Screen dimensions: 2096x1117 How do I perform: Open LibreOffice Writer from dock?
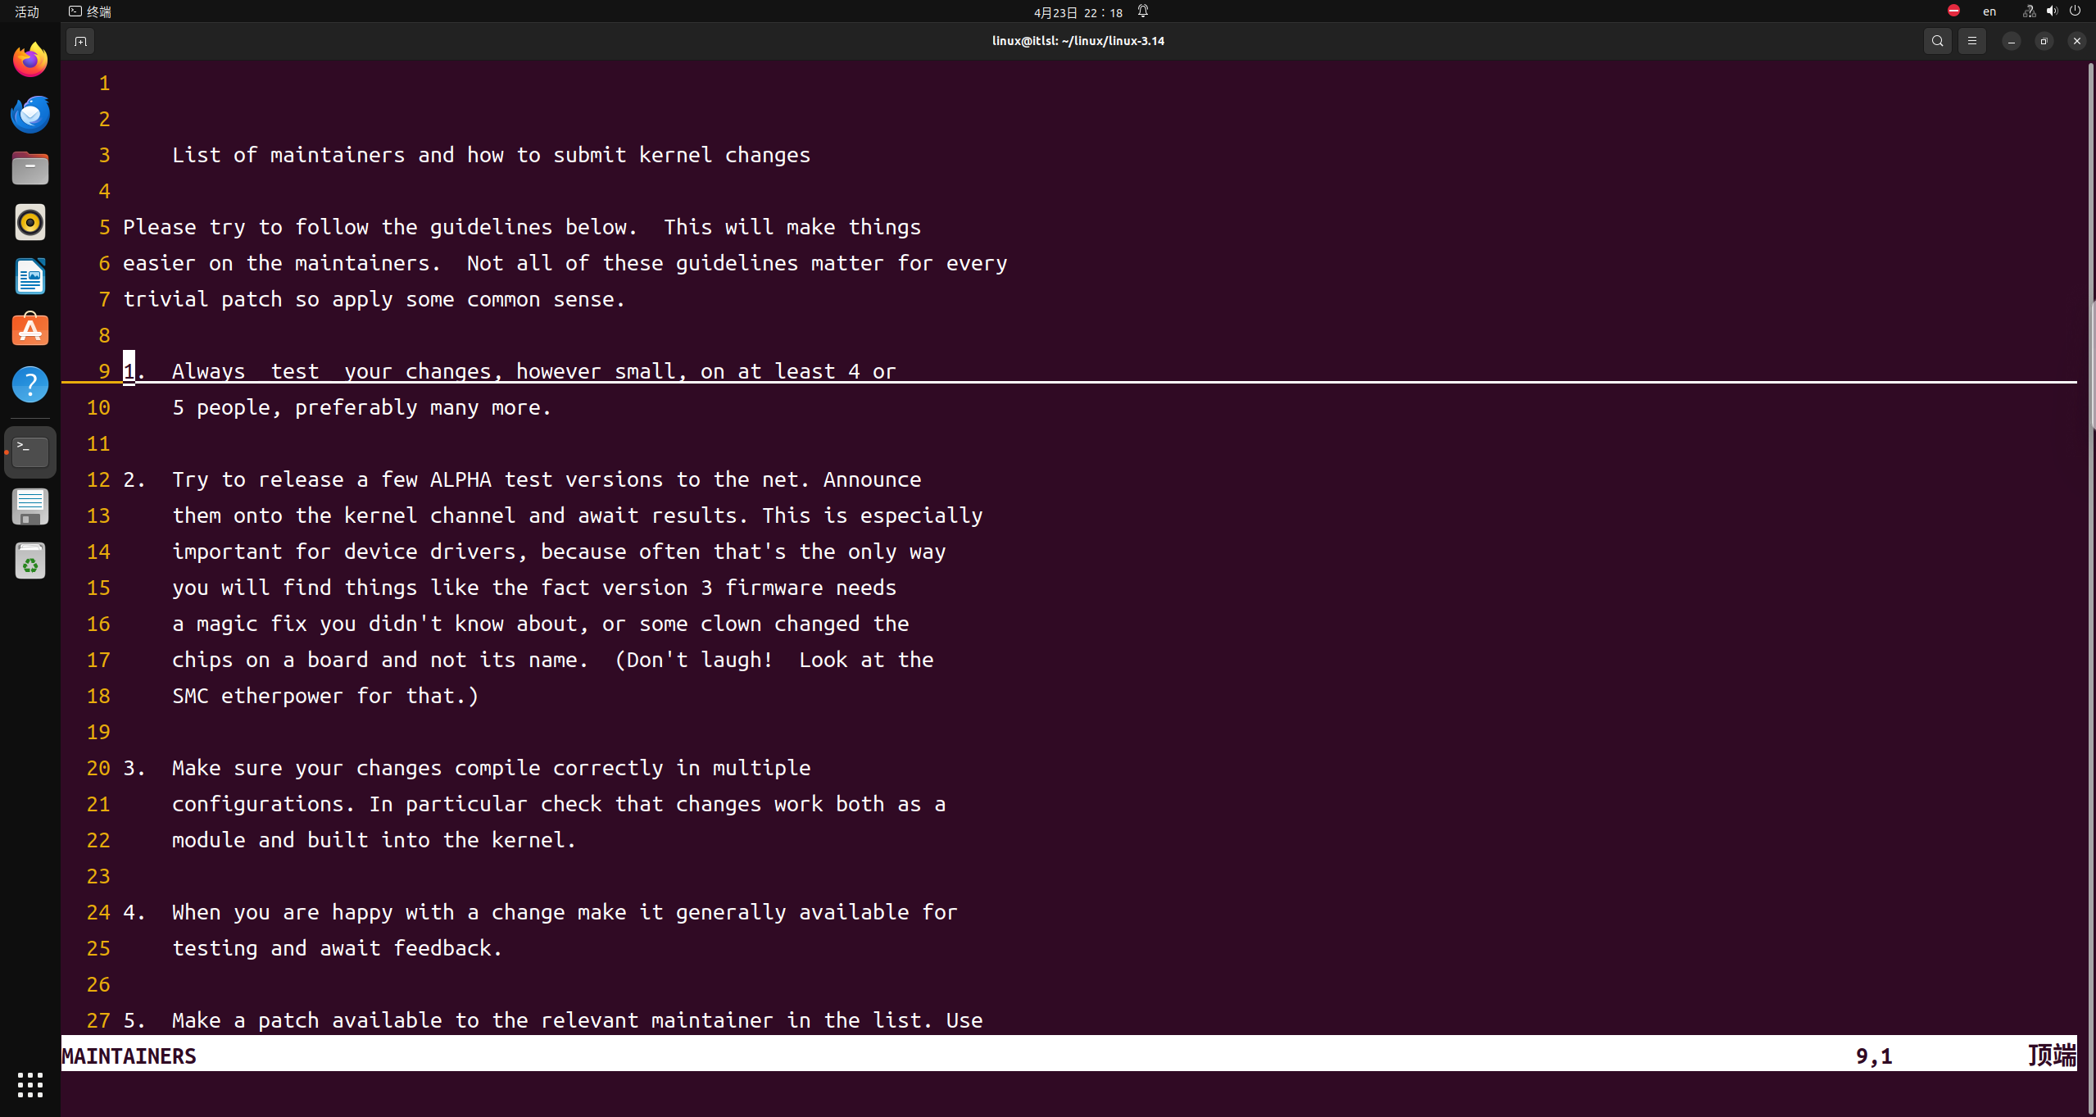point(30,276)
